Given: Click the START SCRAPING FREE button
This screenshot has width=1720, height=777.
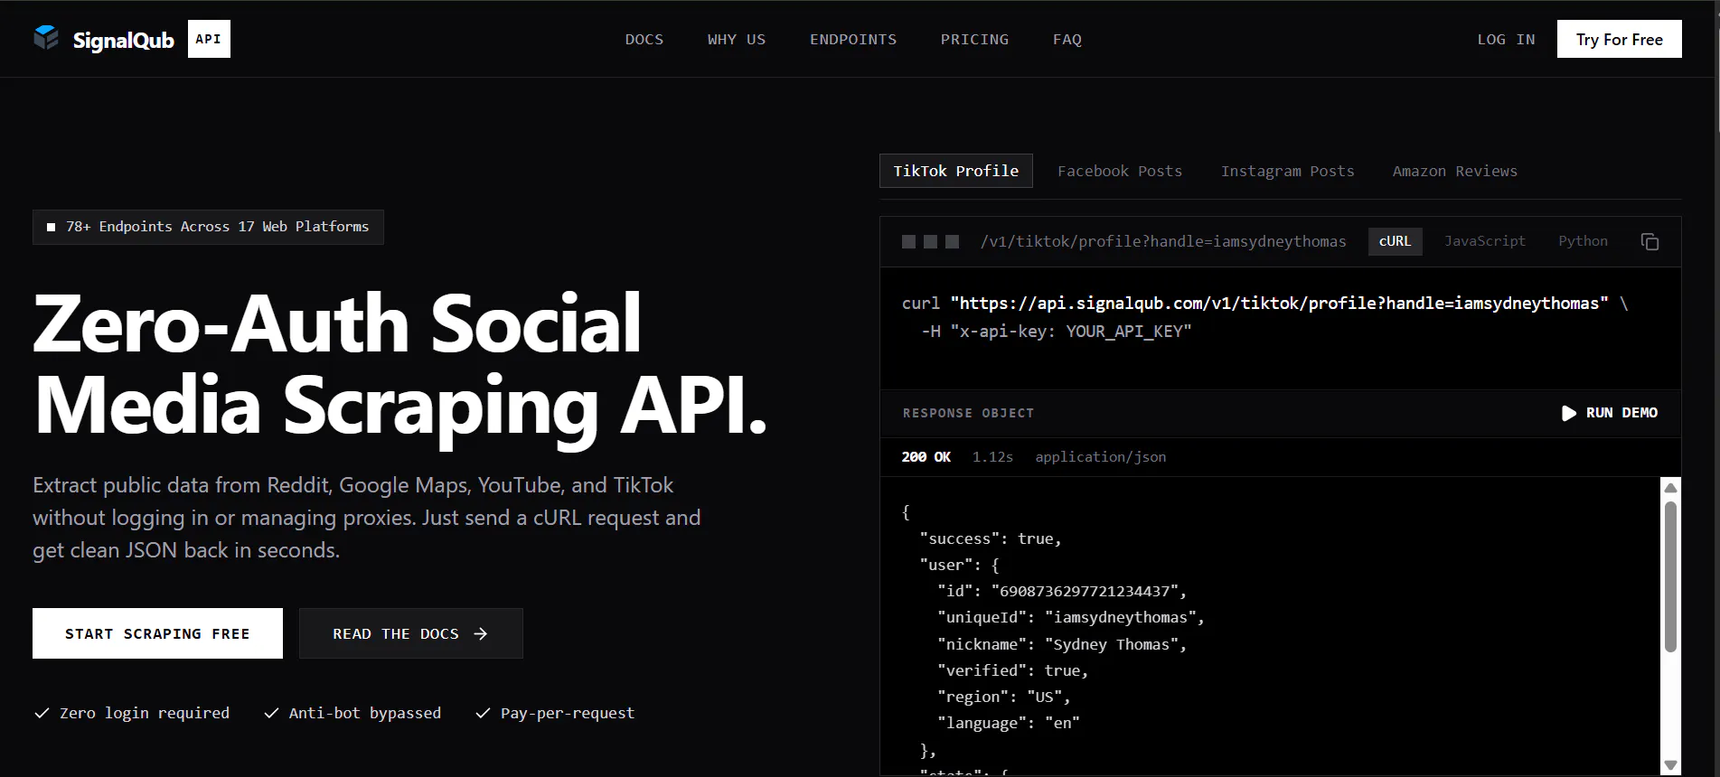Looking at the screenshot, I should point(157,633).
